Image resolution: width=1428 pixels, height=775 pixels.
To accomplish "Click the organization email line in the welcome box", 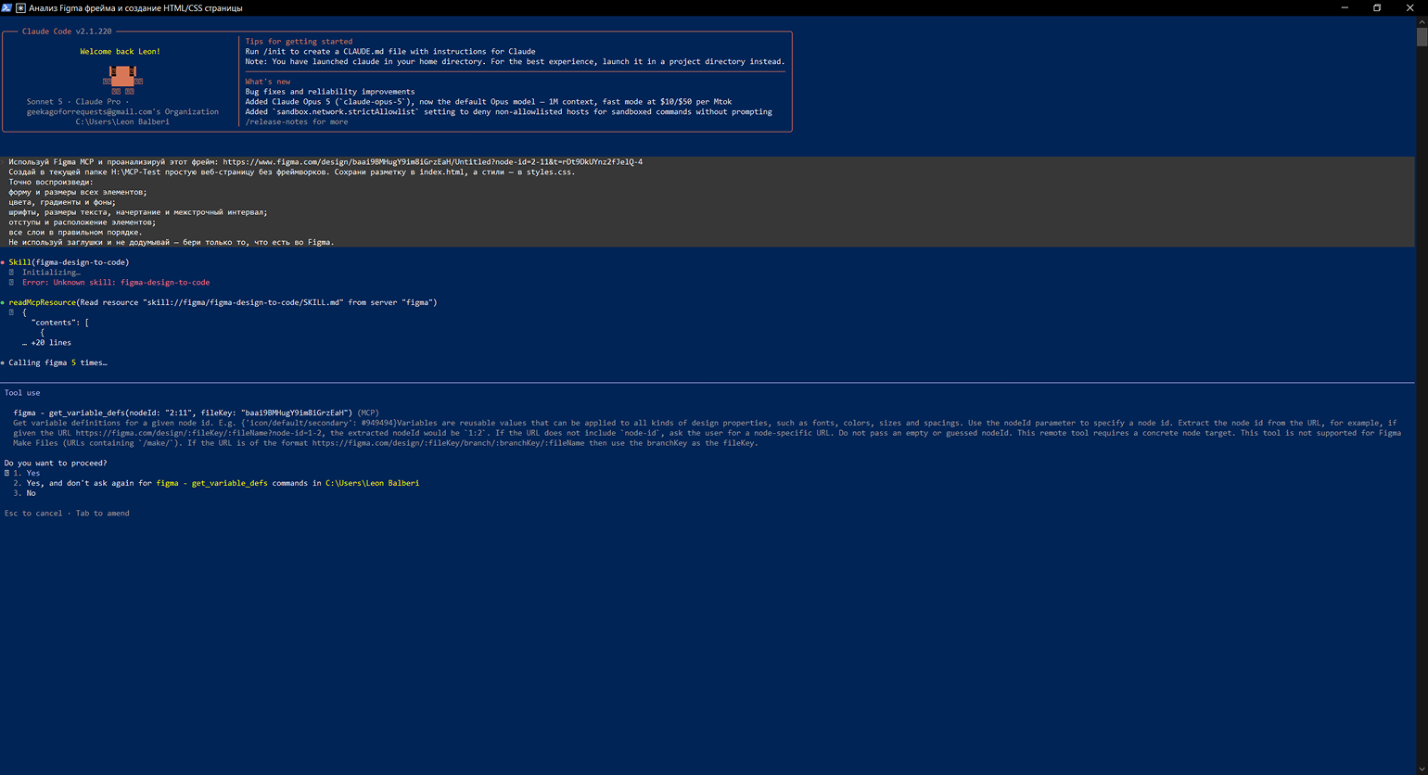I will (x=122, y=112).
